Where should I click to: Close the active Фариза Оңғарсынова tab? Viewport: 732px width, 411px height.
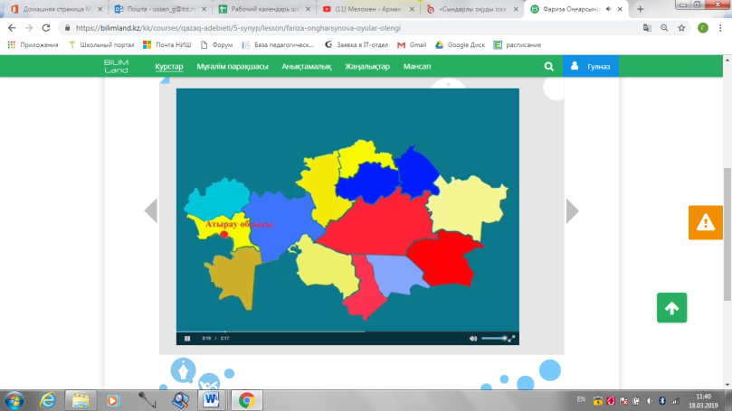pos(620,9)
